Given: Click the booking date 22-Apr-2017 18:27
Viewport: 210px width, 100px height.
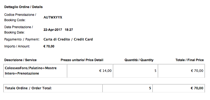Looking at the screenshot, I should coord(58,30).
